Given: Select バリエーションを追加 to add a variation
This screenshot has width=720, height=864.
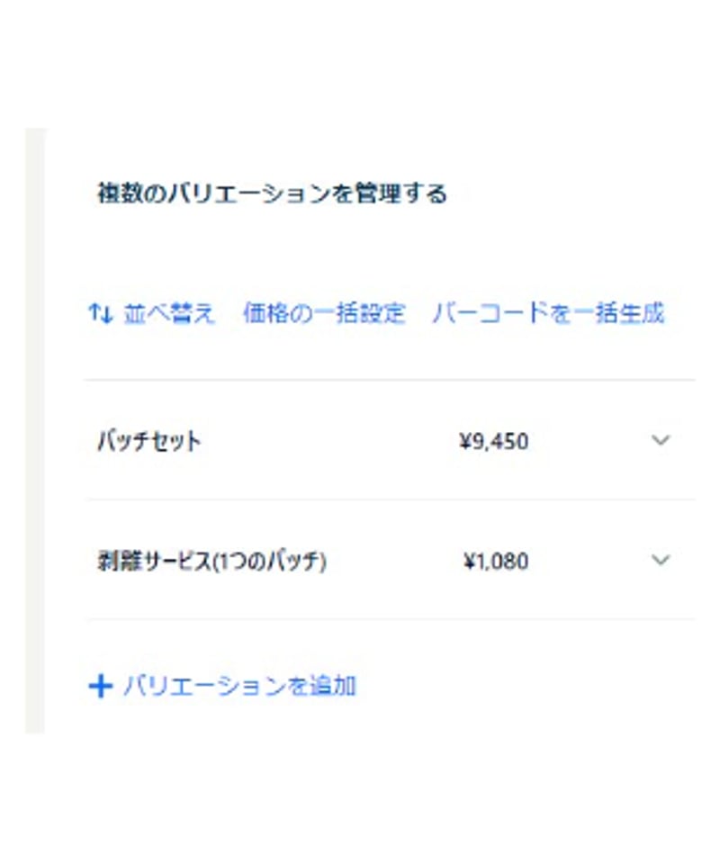Looking at the screenshot, I should pyautogui.click(x=238, y=685).
